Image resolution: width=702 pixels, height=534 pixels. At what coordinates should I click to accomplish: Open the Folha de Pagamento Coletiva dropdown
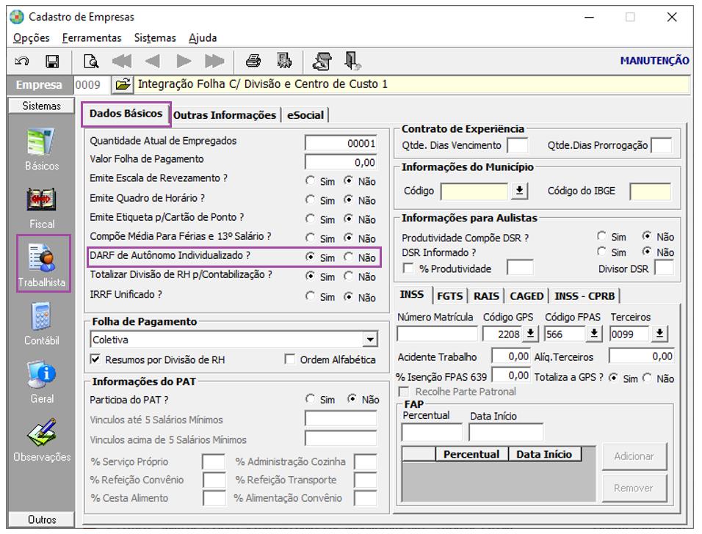click(x=370, y=340)
